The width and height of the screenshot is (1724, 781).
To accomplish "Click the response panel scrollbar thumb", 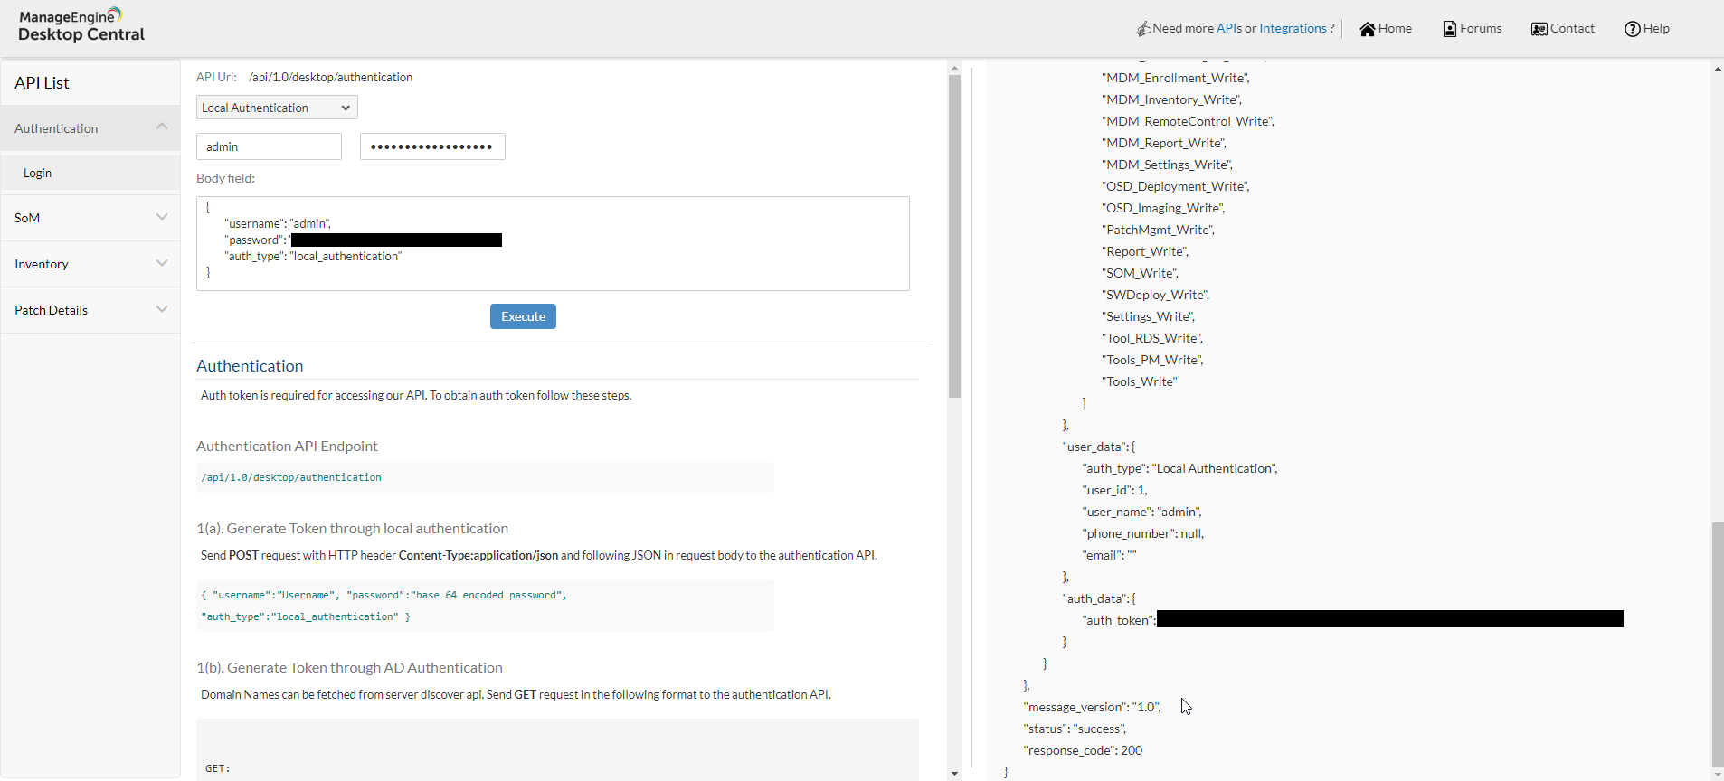I will coord(1718,644).
